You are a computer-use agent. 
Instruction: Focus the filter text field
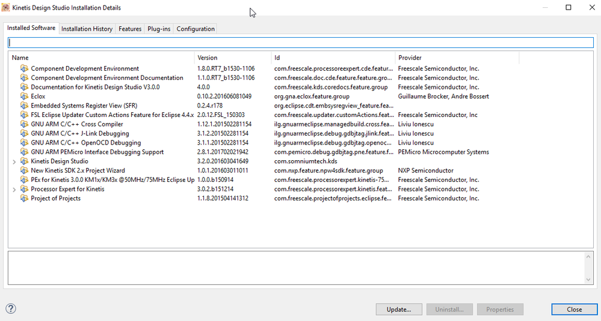click(x=301, y=43)
